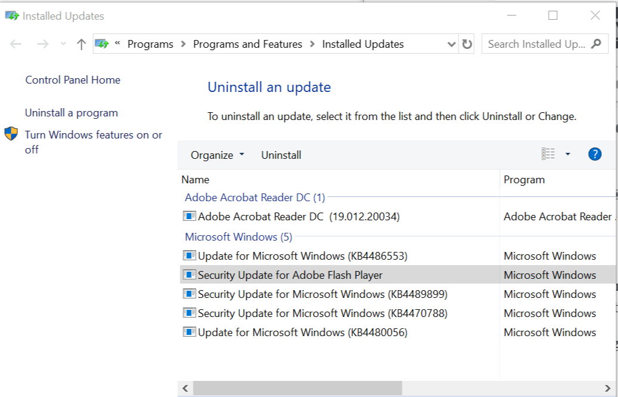
Task: Click the horizontal scrollbar left arrow
Action: click(x=185, y=388)
